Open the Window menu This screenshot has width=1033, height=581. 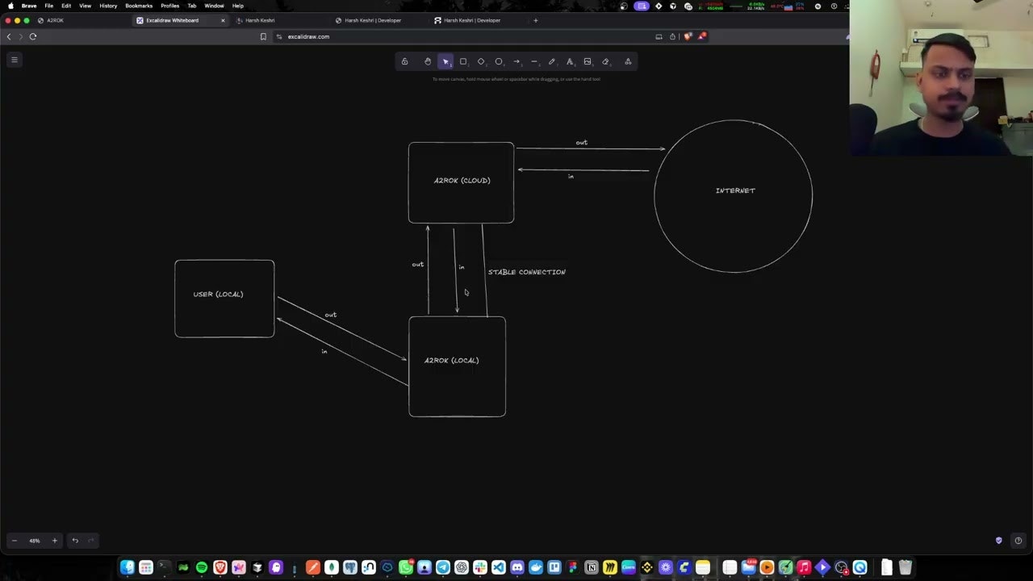coord(214,6)
